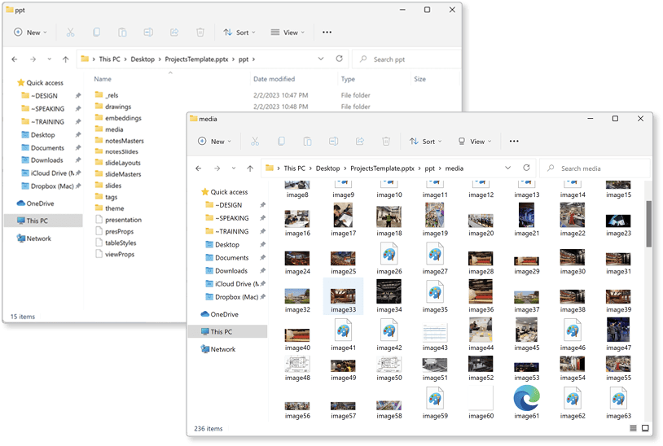Viewport: 663px width, 446px height.
Task: Open recent locations dropdown in media window
Action: pos(234,168)
